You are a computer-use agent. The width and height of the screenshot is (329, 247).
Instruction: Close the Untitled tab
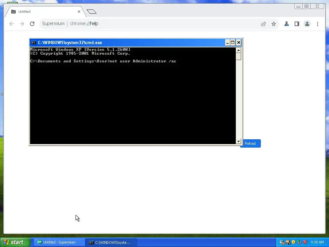[79, 12]
